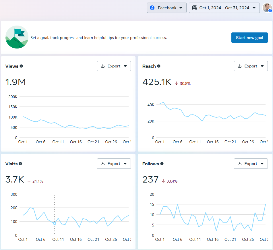Click the Start new goal button
Viewport: 273px width, 250px height.
(249, 37)
